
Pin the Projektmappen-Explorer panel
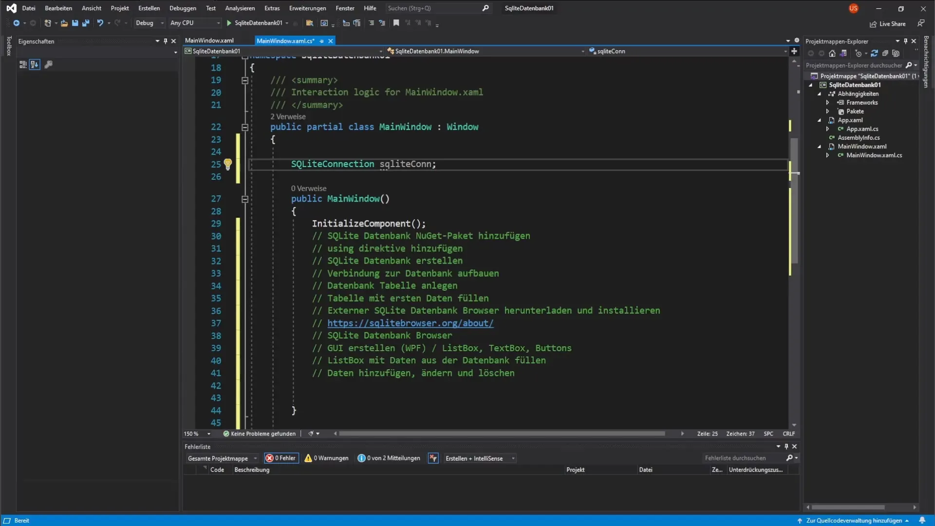click(905, 41)
